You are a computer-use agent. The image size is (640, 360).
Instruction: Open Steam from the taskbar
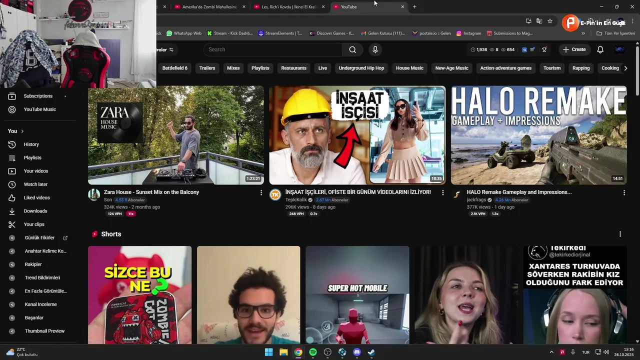pos(371,352)
